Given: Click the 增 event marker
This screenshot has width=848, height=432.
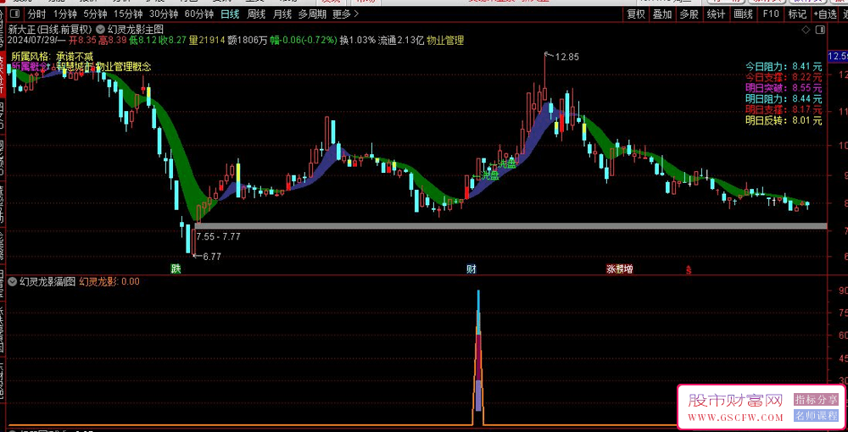Looking at the screenshot, I should tap(628, 269).
